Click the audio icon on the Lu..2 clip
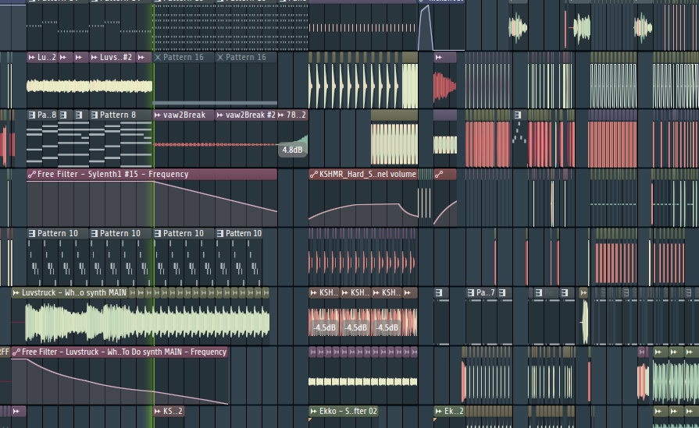This screenshot has width=699, height=428. pos(32,58)
